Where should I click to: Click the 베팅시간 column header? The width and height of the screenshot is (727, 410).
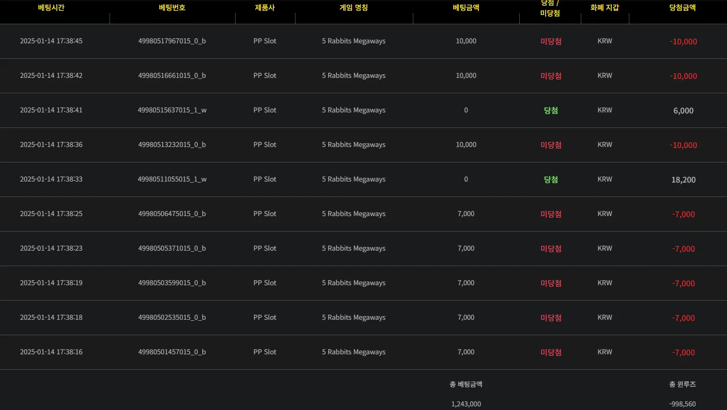51,8
